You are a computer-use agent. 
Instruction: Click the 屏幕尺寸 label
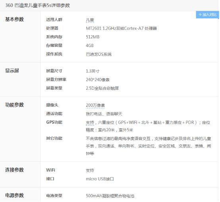click(54, 71)
